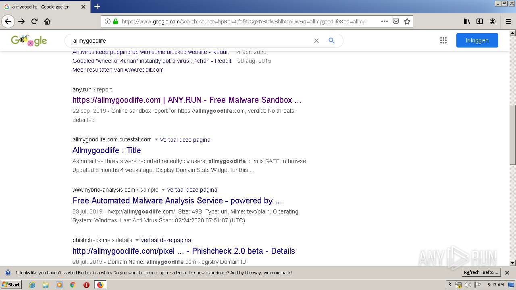Image resolution: width=516 pixels, height=290 pixels.
Task: Expand cutestat.com result options arrow
Action: (156, 140)
